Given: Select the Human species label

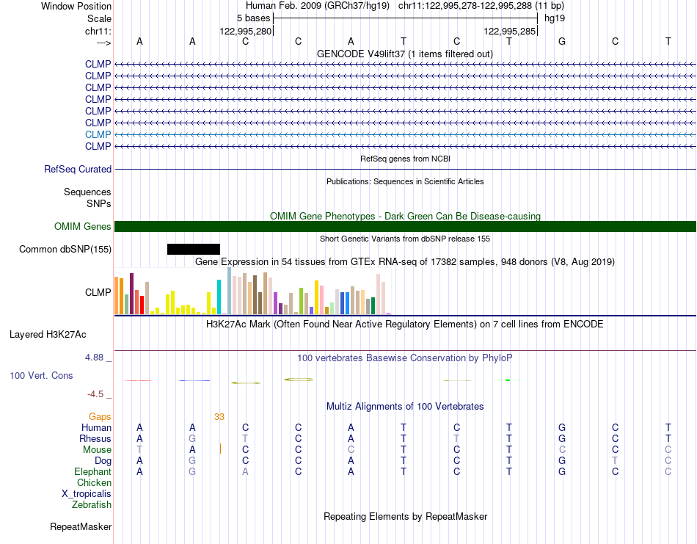Looking at the screenshot, I should [x=96, y=427].
